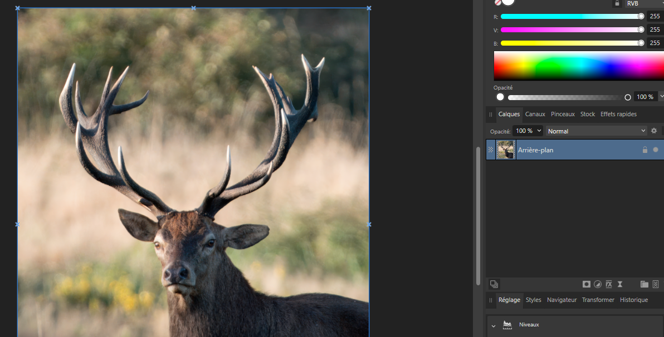Click the white swatch beside the opacity slider
The image size is (664, 337).
(500, 97)
